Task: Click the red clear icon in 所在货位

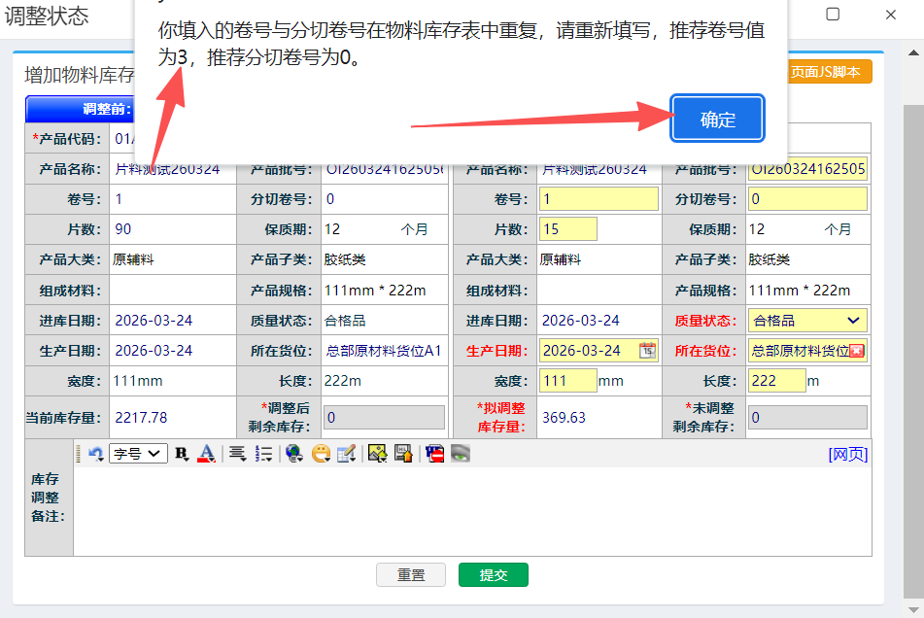Action: click(857, 351)
